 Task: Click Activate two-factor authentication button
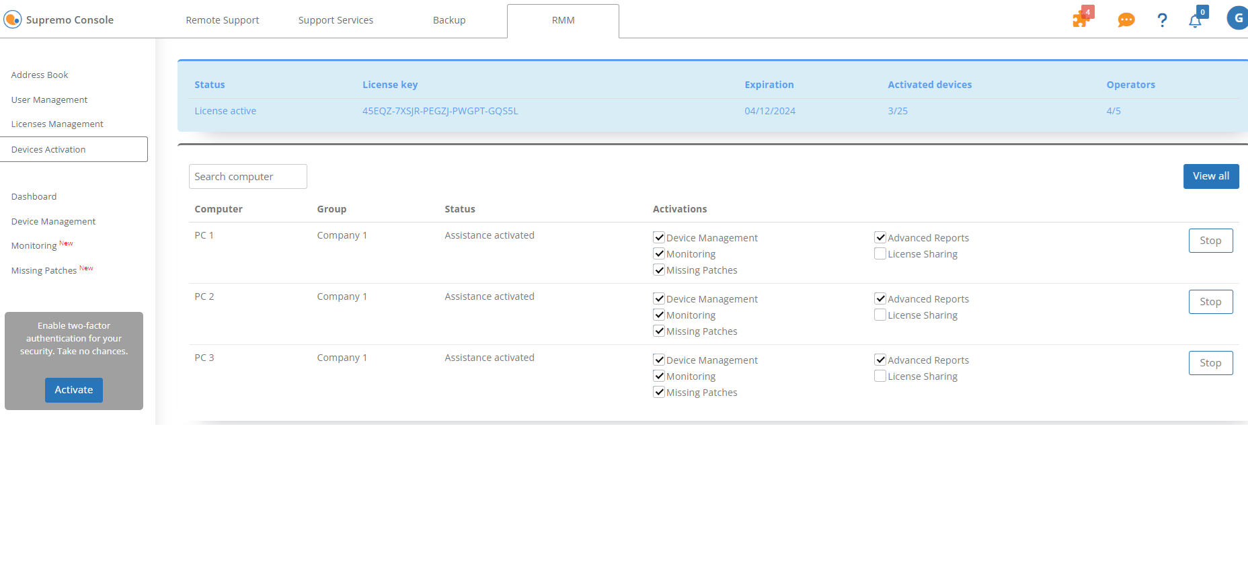(x=74, y=390)
